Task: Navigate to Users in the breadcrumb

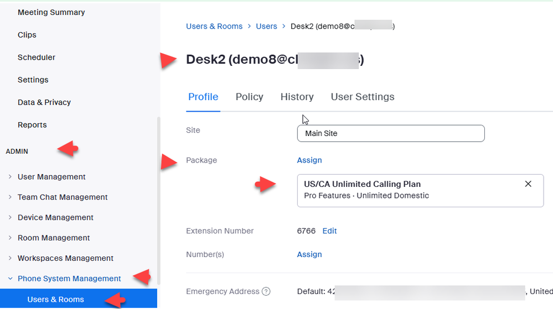Action: pos(266,27)
